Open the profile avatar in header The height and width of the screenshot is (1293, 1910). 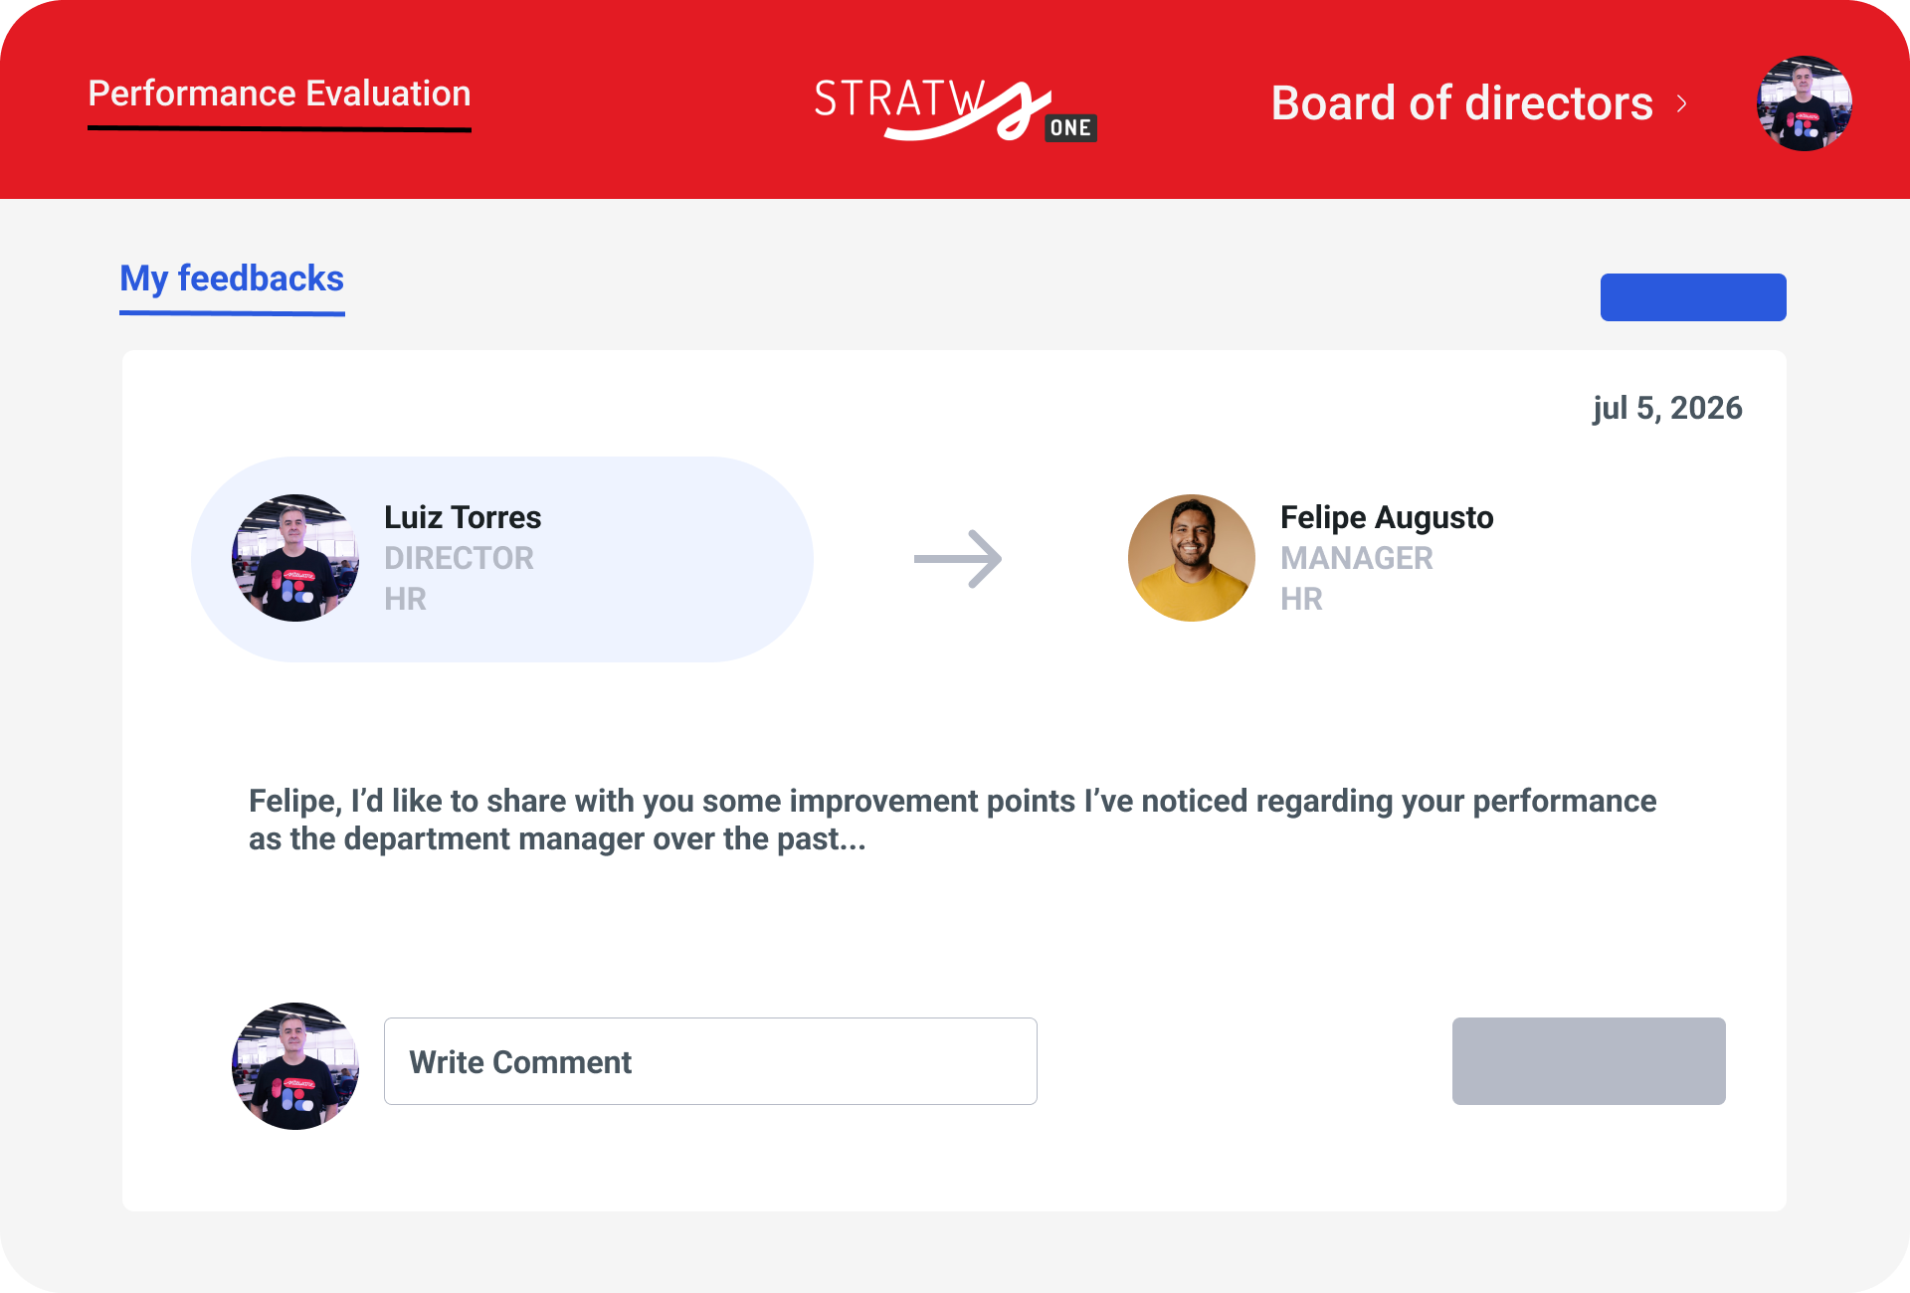pos(1803,103)
